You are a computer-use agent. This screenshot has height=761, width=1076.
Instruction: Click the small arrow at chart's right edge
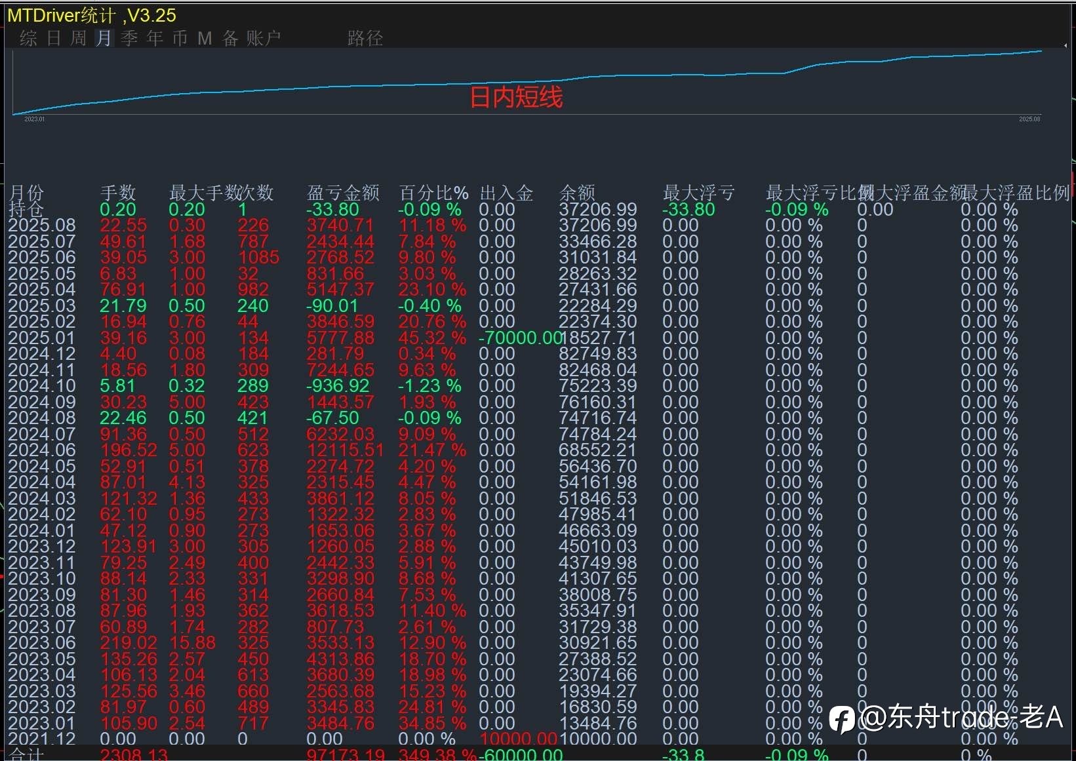tap(1066, 45)
